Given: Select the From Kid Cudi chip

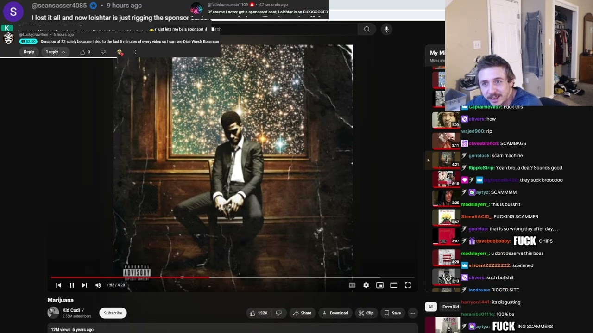Looking at the screenshot, I should tap(450, 307).
